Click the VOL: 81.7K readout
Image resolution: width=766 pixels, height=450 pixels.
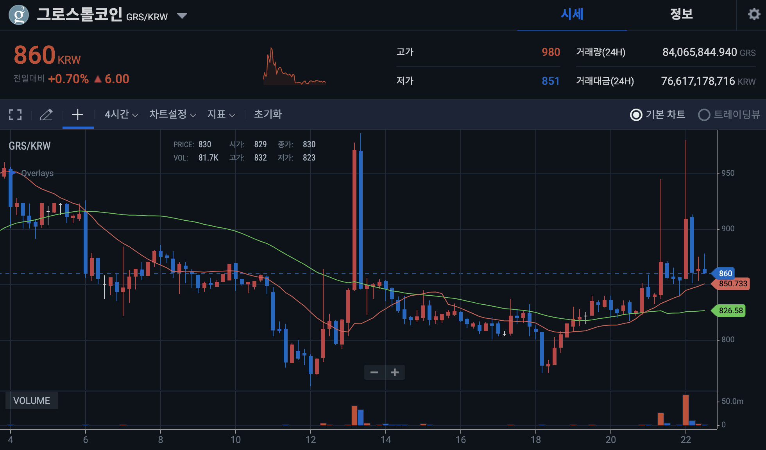coord(196,158)
